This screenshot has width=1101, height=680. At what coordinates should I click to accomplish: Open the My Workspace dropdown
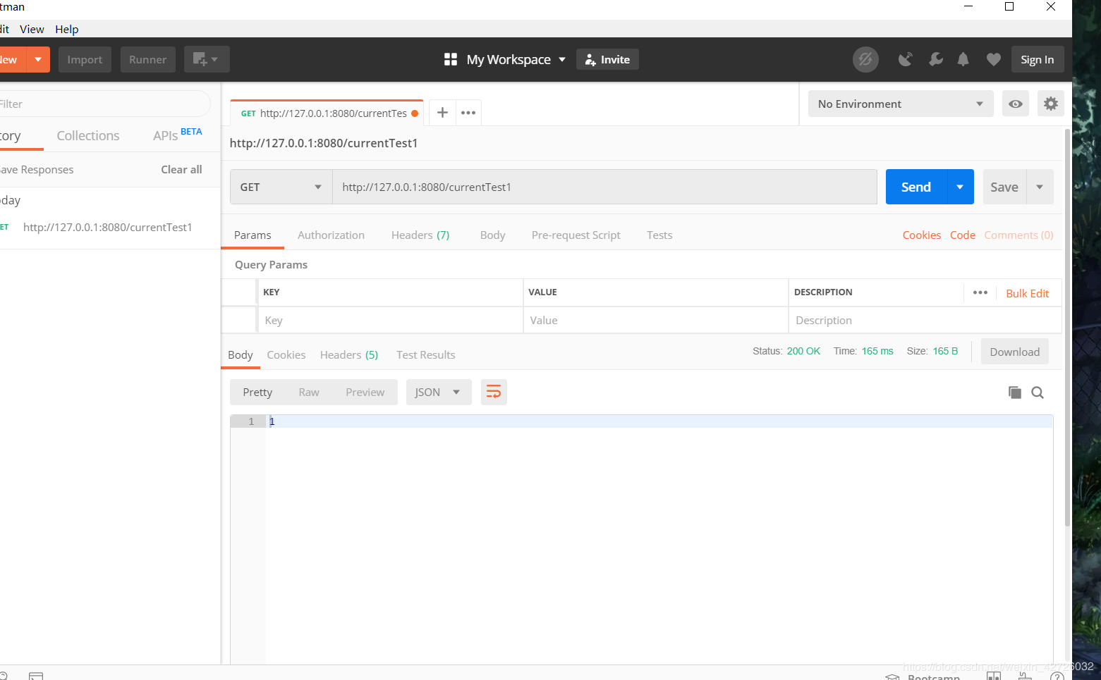pyautogui.click(x=516, y=59)
